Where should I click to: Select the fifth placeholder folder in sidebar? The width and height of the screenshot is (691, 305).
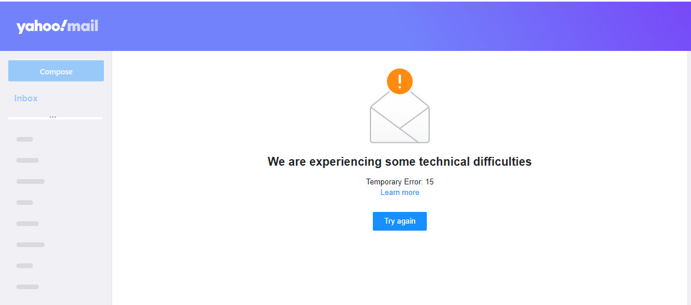pyautogui.click(x=28, y=224)
